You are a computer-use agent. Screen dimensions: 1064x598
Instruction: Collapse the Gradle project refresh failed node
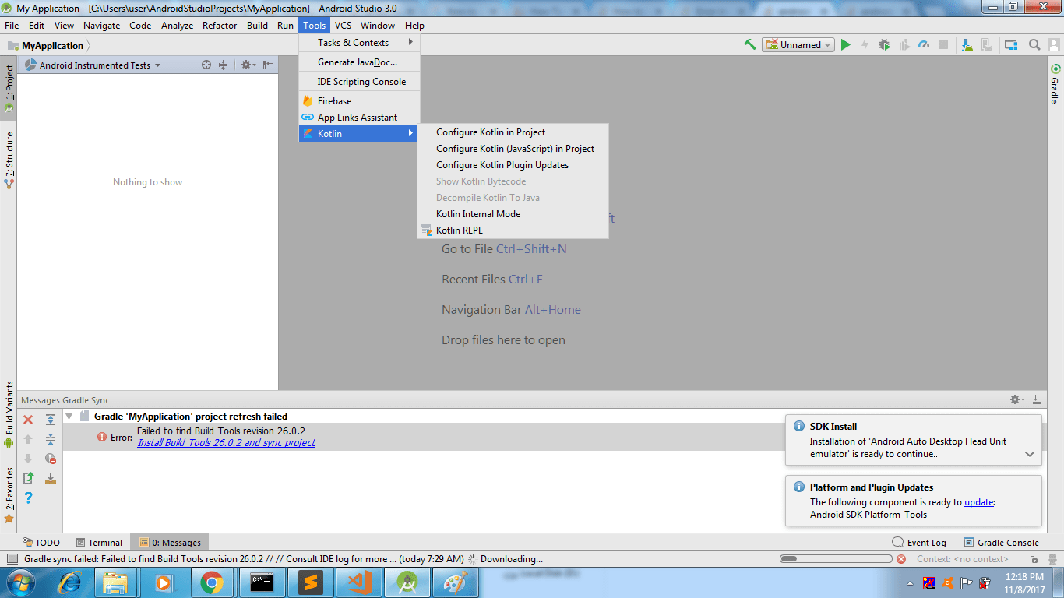point(69,417)
